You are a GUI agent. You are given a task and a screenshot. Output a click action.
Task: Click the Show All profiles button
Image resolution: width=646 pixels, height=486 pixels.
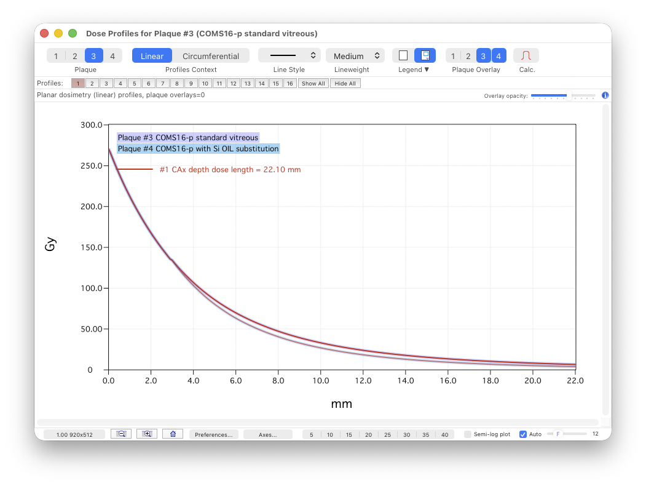coord(313,84)
